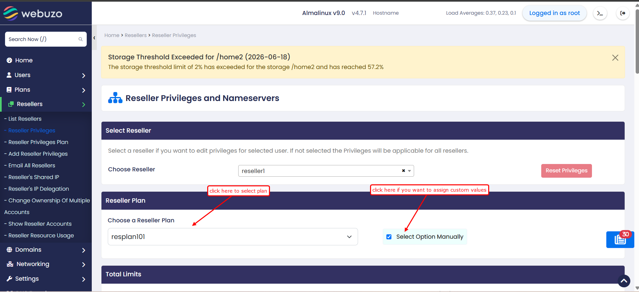Click the Reseller Privileges hierarchy icon
Screen dimensions: 639x292
(115, 98)
